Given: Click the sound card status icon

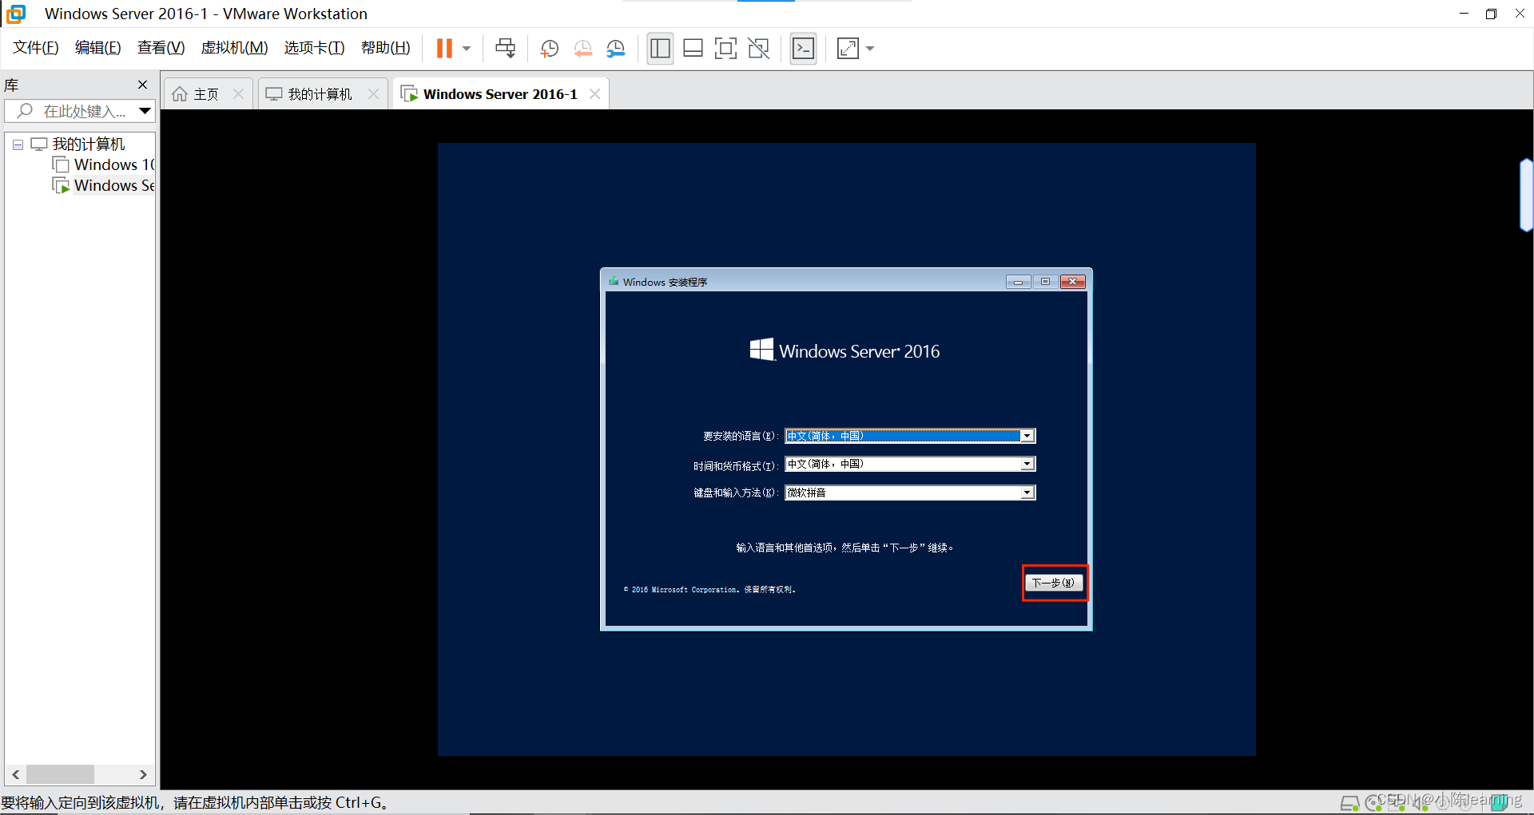Looking at the screenshot, I should point(1421,803).
